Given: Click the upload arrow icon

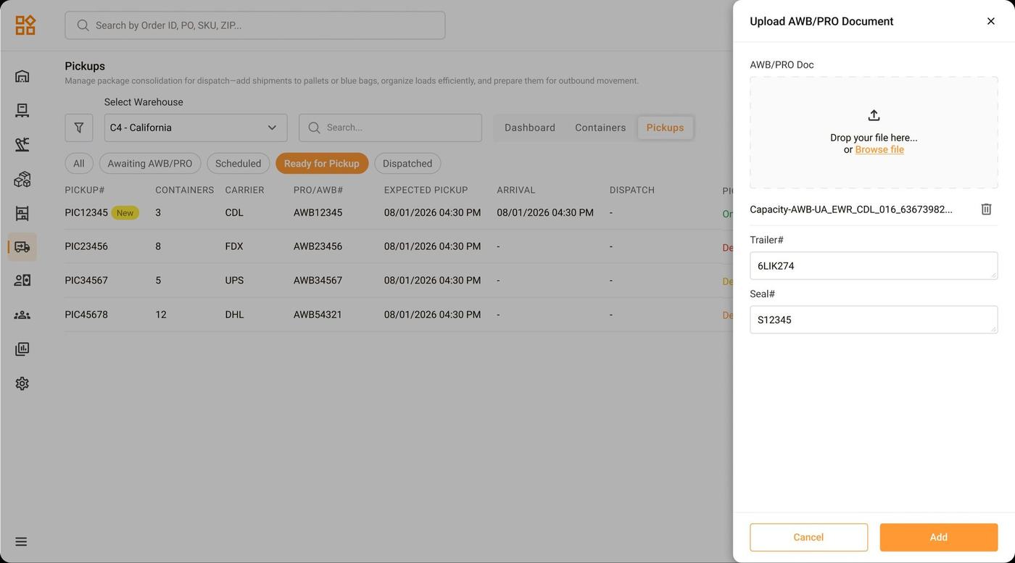Looking at the screenshot, I should (874, 115).
